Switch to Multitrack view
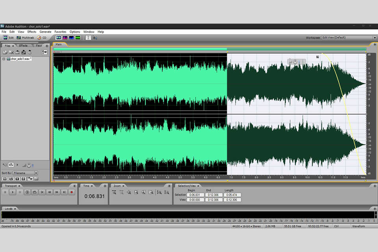The image size is (378, 252). coord(25,37)
